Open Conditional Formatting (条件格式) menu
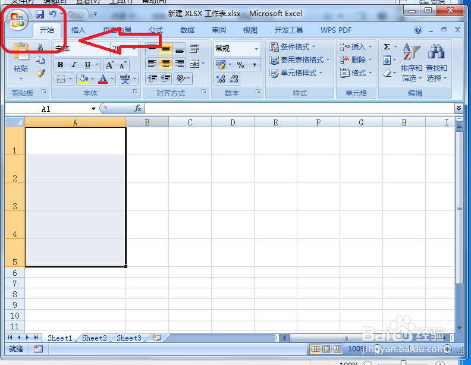 pyautogui.click(x=292, y=47)
